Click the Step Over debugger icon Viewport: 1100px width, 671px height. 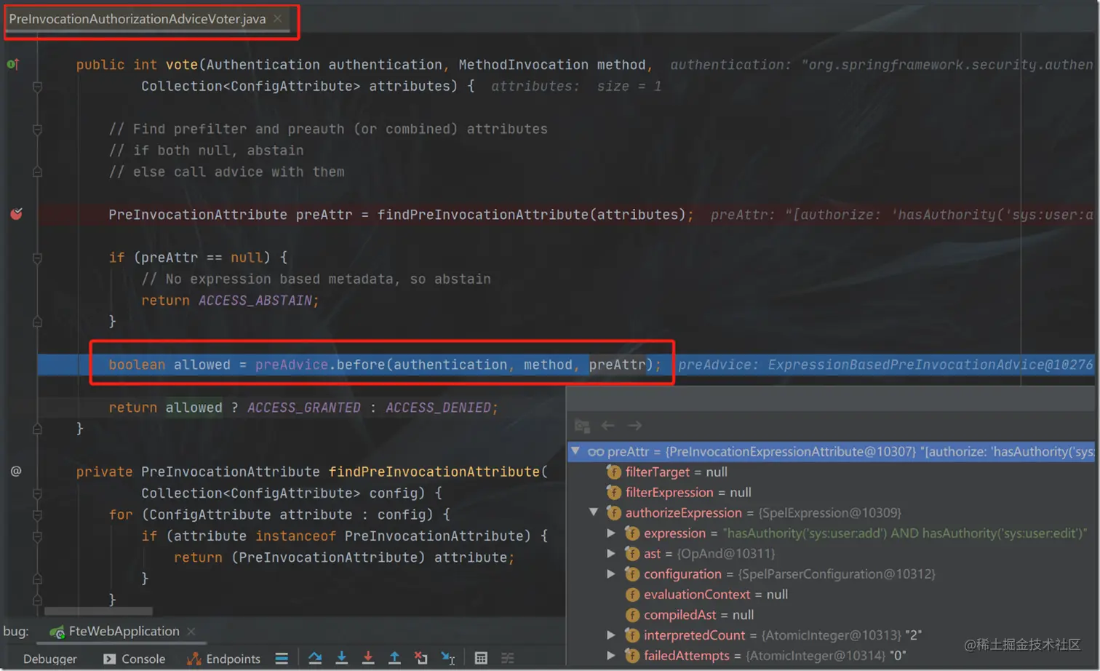[x=315, y=658]
